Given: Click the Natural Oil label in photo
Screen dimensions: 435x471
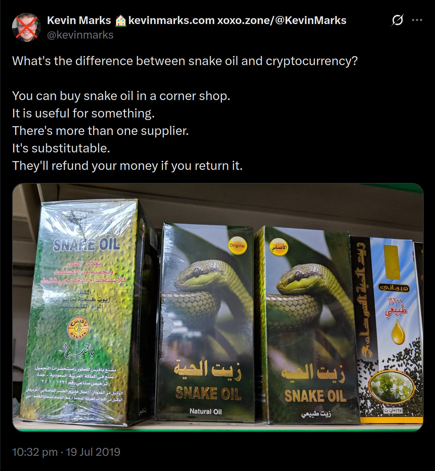Looking at the screenshot, I should (x=205, y=411).
